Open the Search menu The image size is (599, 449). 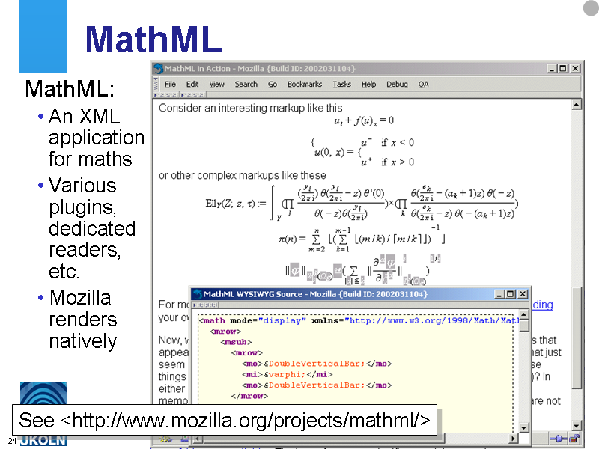tap(246, 84)
